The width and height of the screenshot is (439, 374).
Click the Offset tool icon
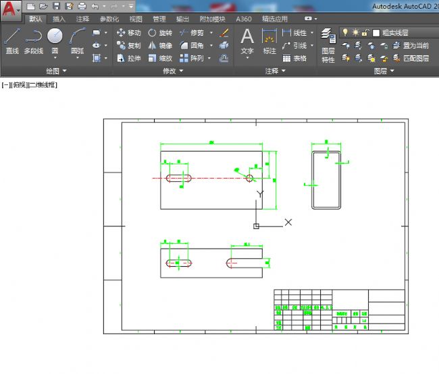click(x=224, y=58)
